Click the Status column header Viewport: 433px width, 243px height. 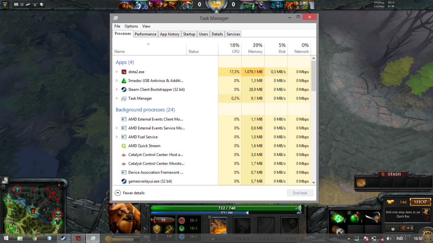(x=202, y=48)
